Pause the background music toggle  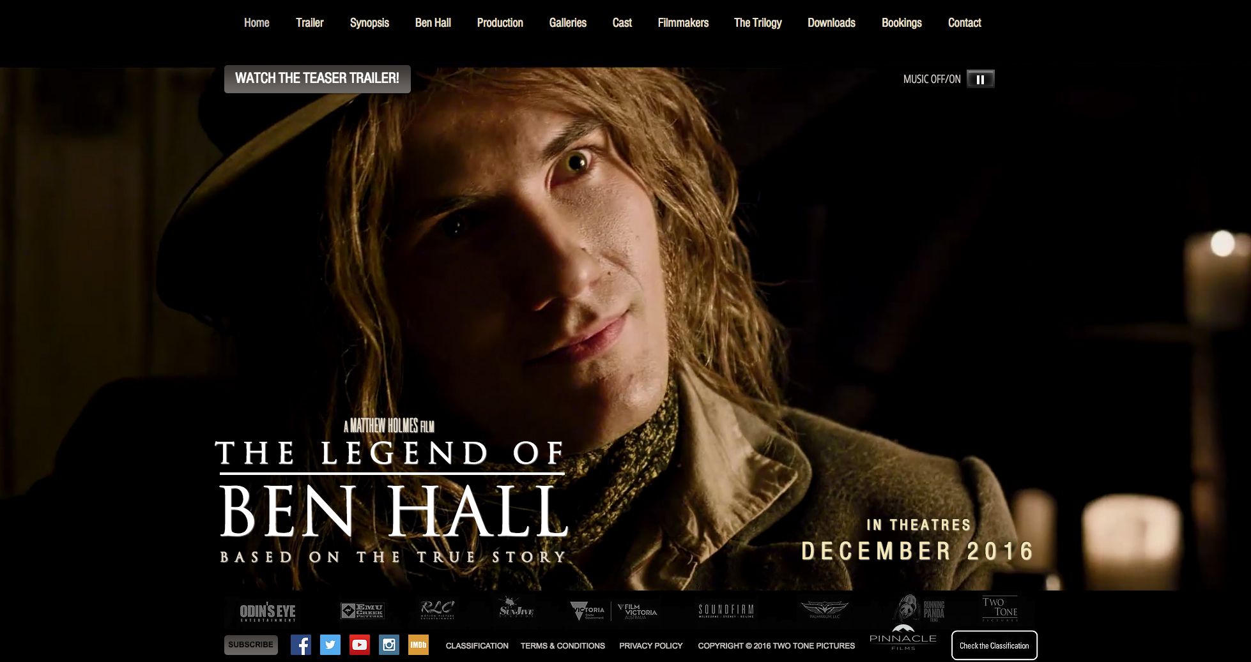981,79
